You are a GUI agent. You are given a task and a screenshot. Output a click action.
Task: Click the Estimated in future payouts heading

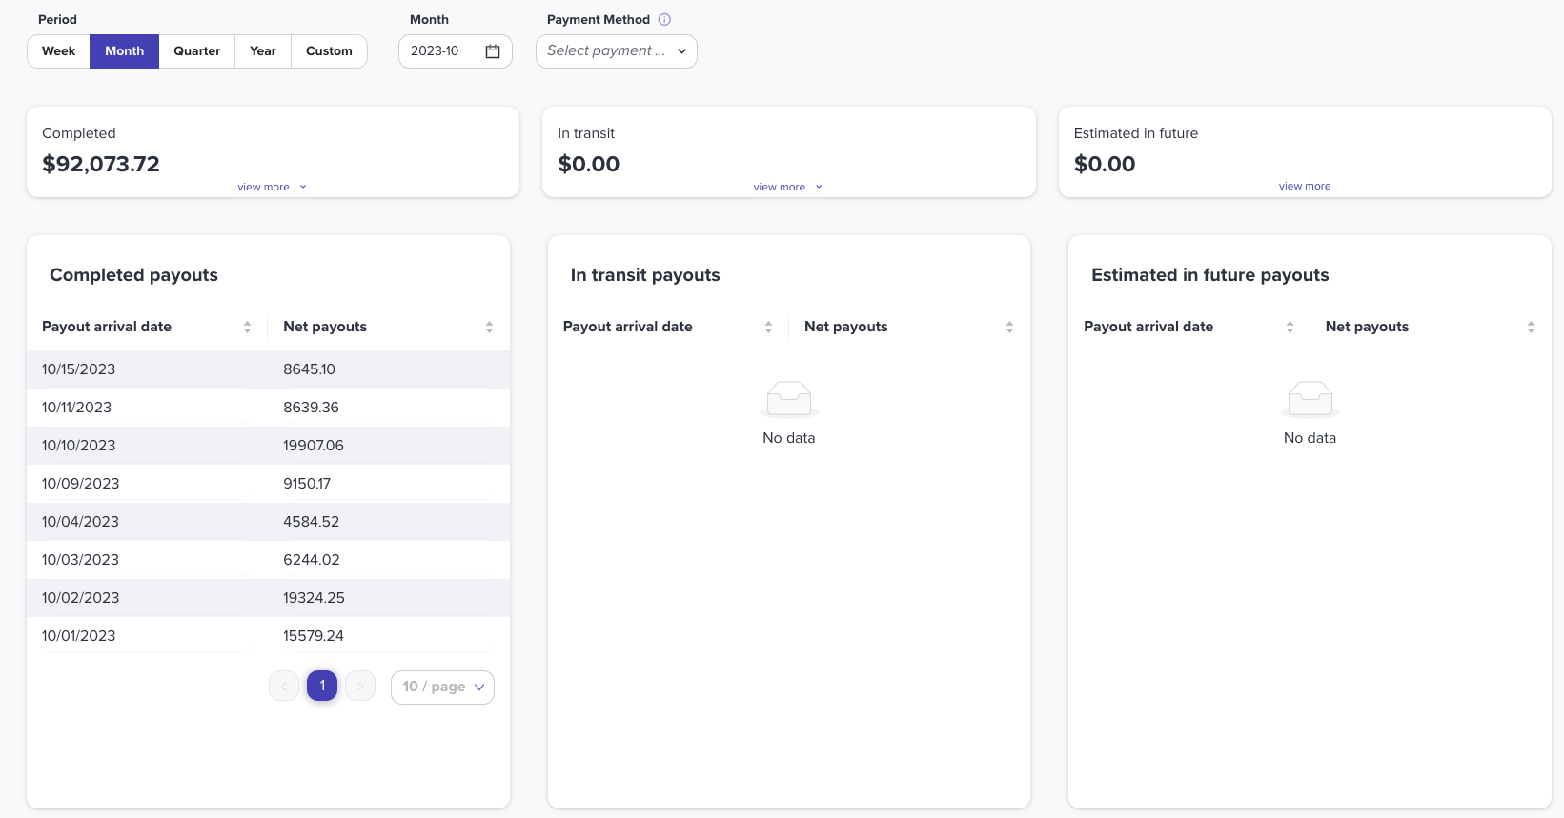pos(1210,275)
